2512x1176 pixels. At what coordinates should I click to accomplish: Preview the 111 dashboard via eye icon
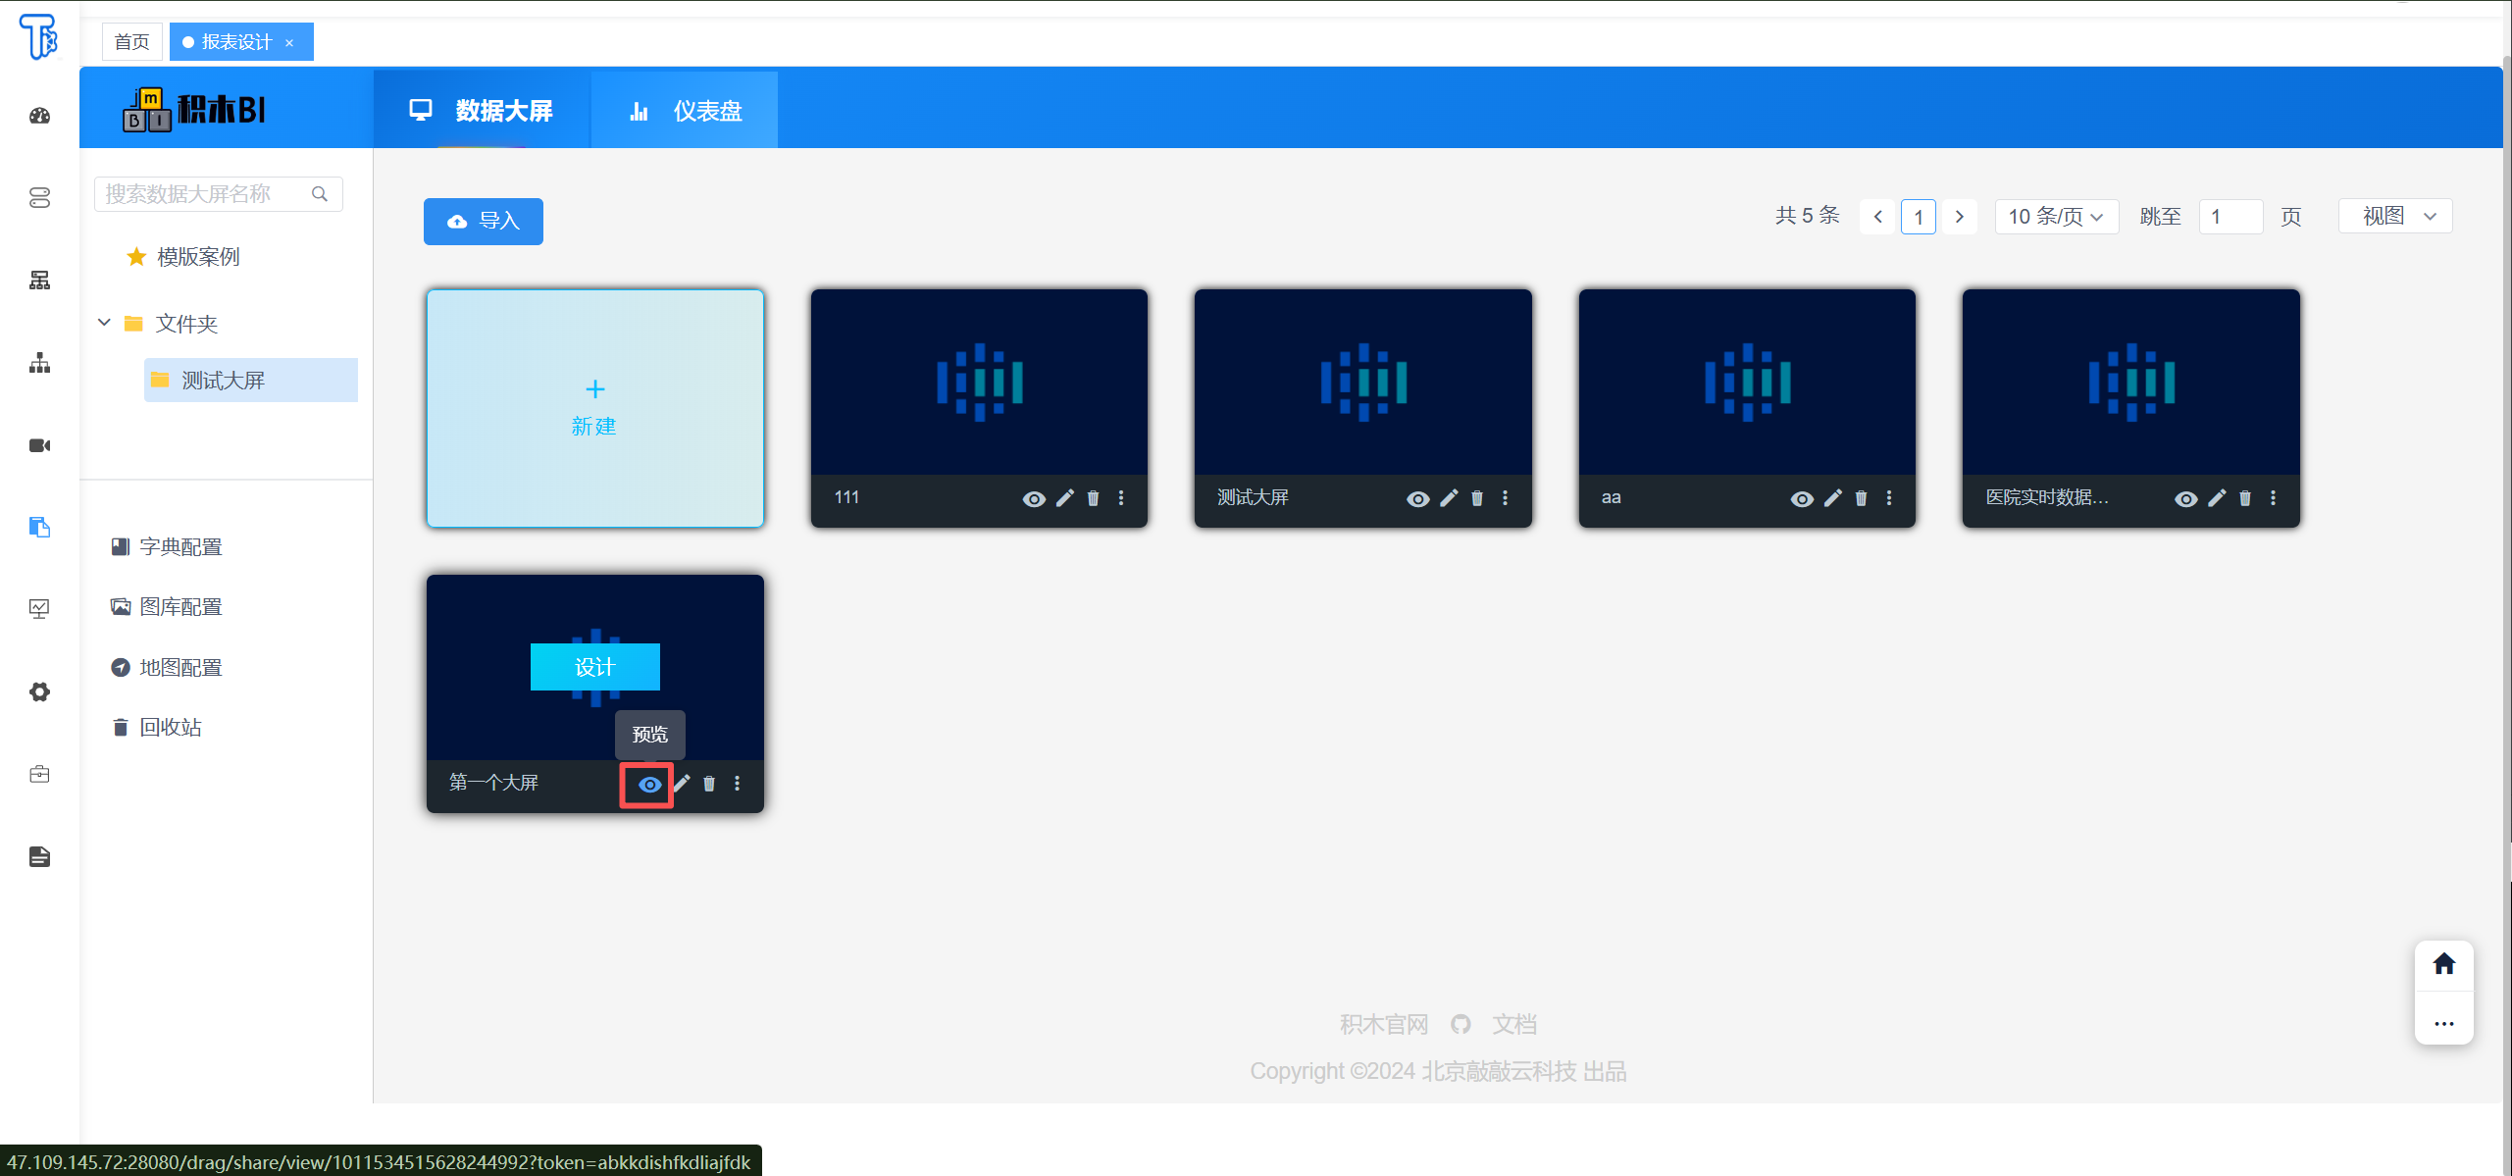click(x=1033, y=498)
